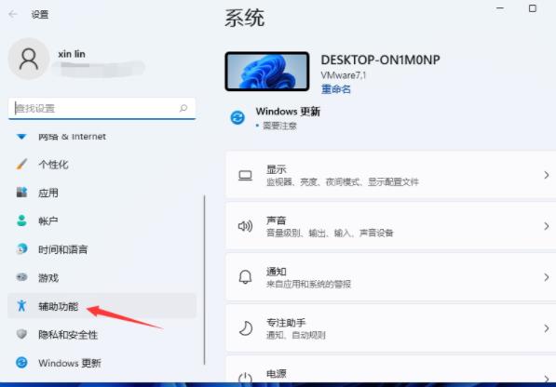Click the desktop wallpaper thumbnail
This screenshot has width=556, height=387.
[267, 72]
